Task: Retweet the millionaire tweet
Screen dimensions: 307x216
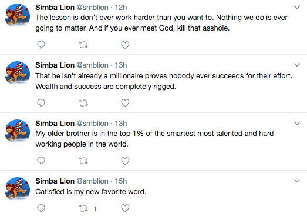Action: (x=83, y=102)
